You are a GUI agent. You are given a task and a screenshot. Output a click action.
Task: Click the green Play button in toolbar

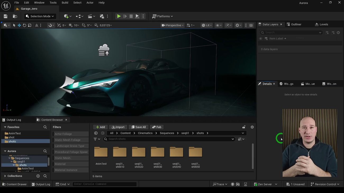coord(119,16)
